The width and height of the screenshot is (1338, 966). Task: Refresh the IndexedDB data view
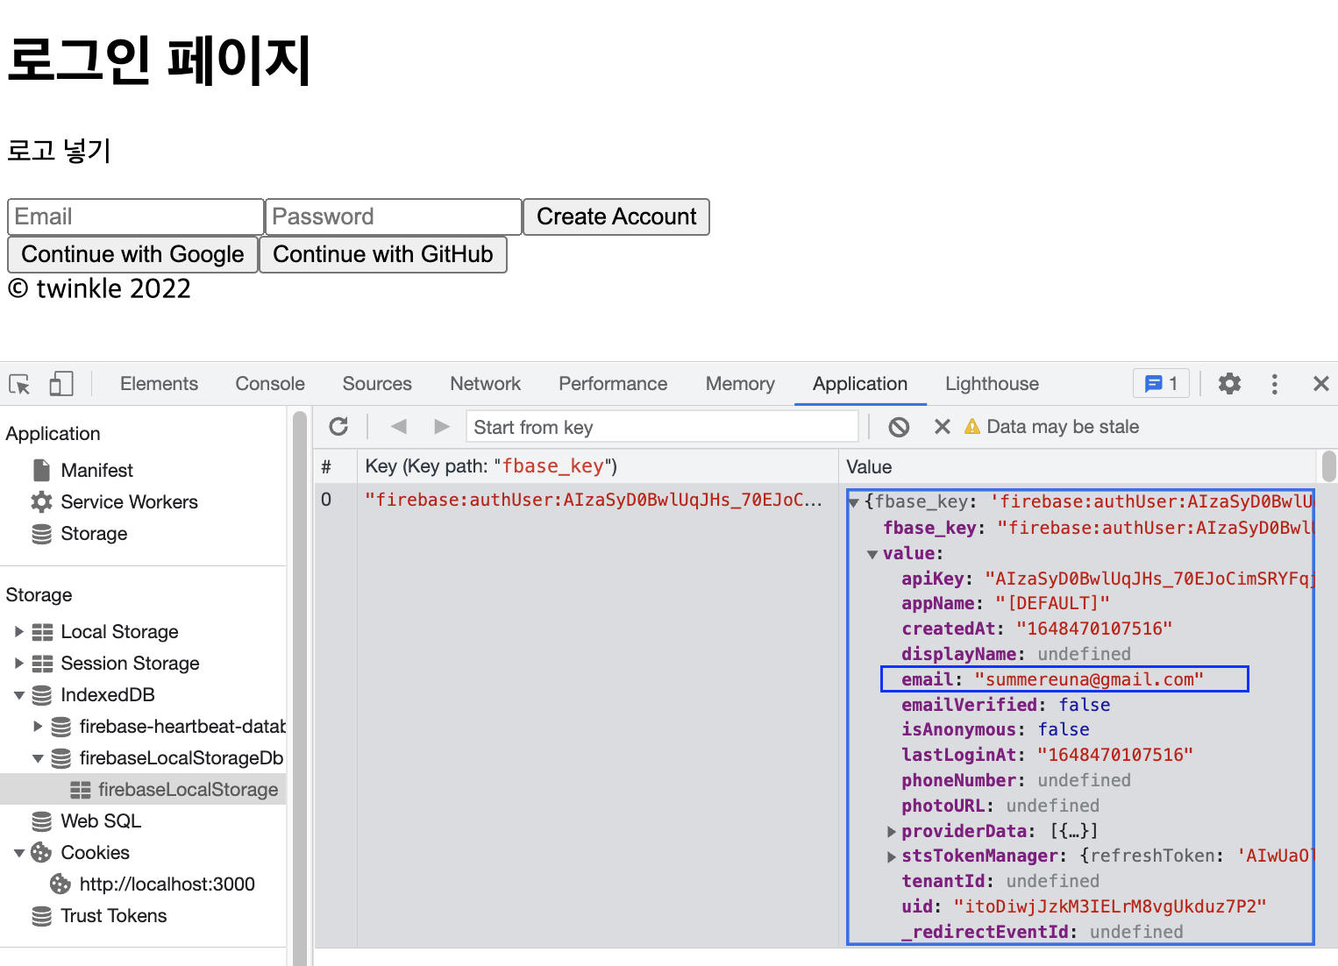(x=338, y=427)
